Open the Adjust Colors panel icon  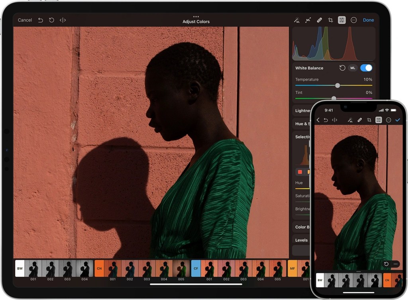[341, 20]
